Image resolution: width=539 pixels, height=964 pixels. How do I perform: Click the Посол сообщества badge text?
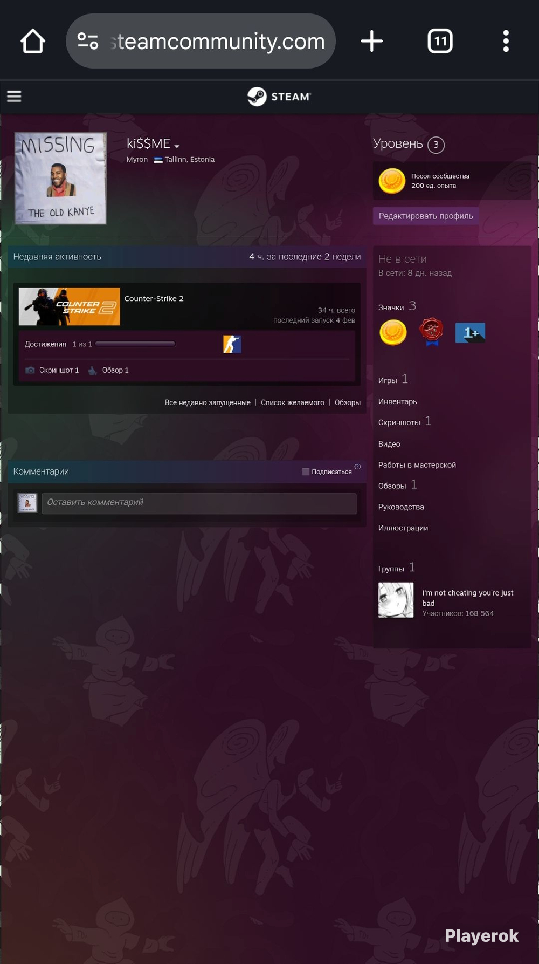pos(440,176)
